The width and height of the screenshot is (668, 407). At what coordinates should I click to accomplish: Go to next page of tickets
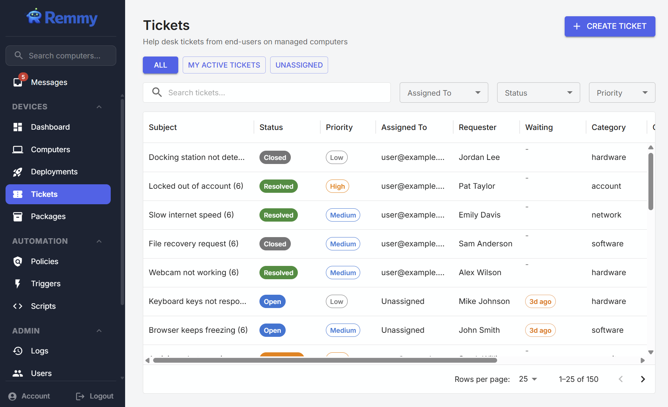pyautogui.click(x=643, y=379)
